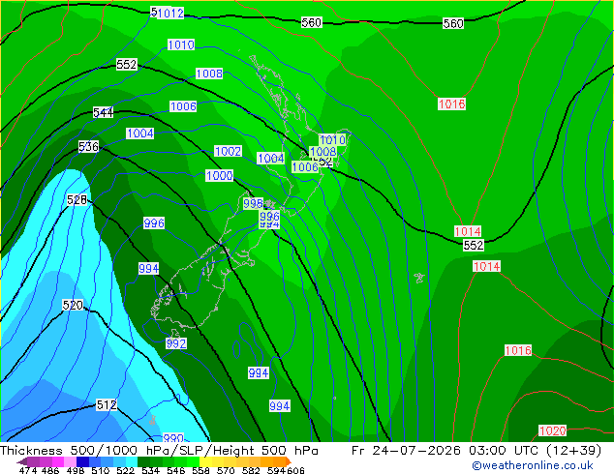Click the red '1020' isobar label

click(553, 430)
